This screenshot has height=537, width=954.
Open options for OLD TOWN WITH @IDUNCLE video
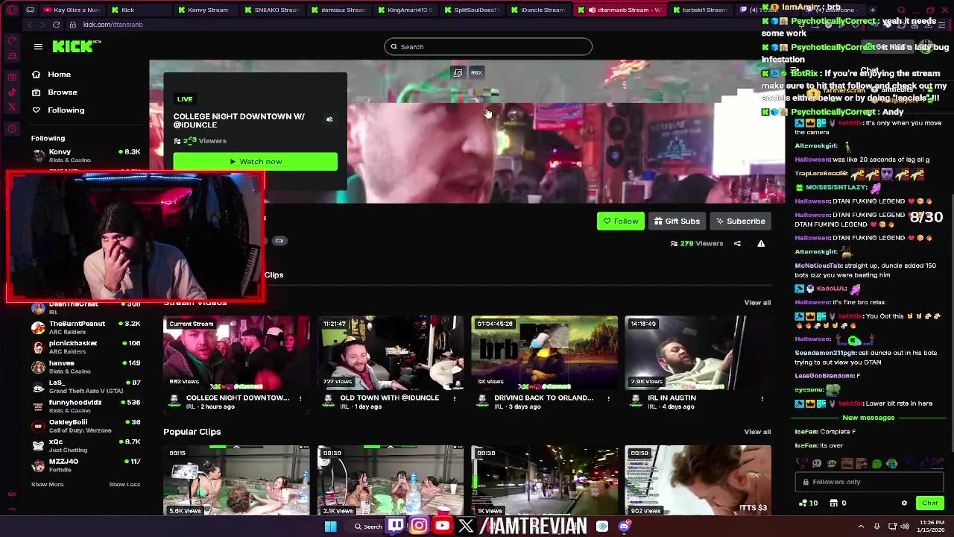[x=455, y=398]
